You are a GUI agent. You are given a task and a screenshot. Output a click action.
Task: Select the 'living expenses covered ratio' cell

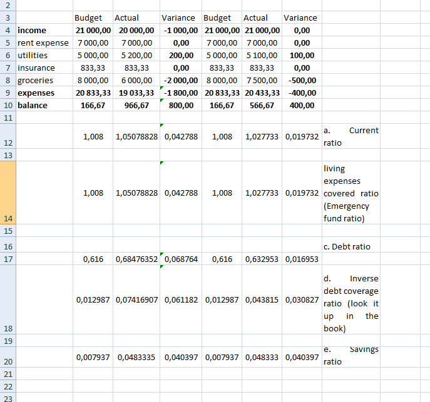coord(351,193)
